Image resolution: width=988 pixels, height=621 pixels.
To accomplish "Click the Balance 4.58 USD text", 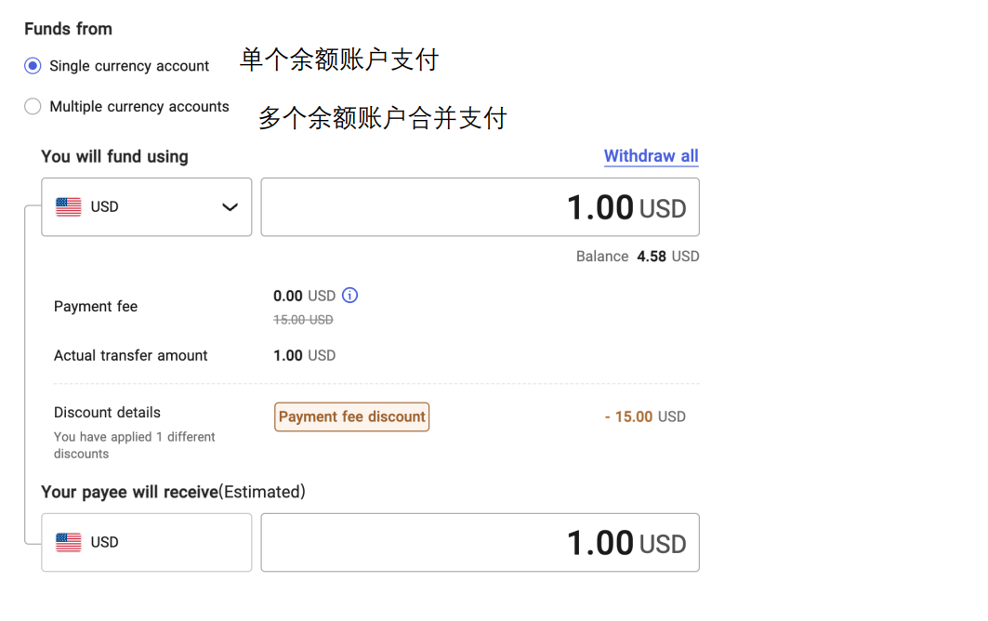I will 638,257.
